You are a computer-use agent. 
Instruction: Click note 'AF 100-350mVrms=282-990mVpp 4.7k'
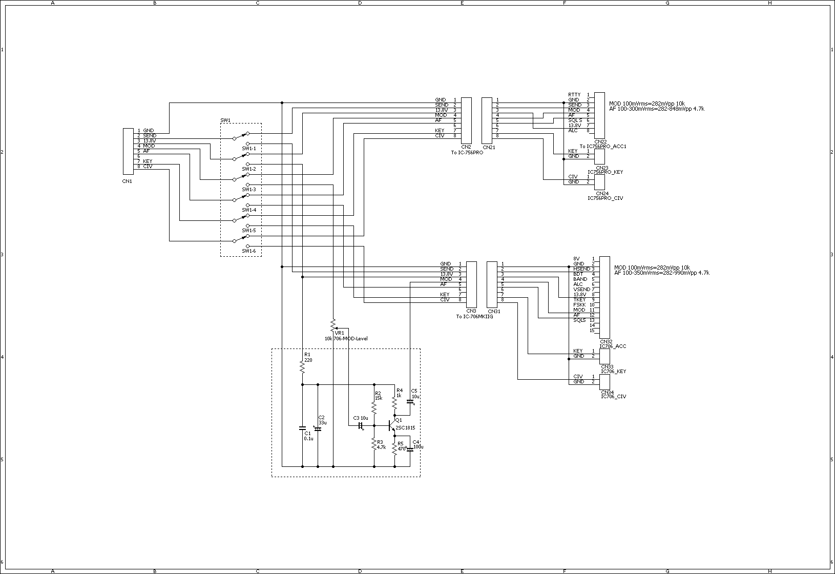point(662,273)
